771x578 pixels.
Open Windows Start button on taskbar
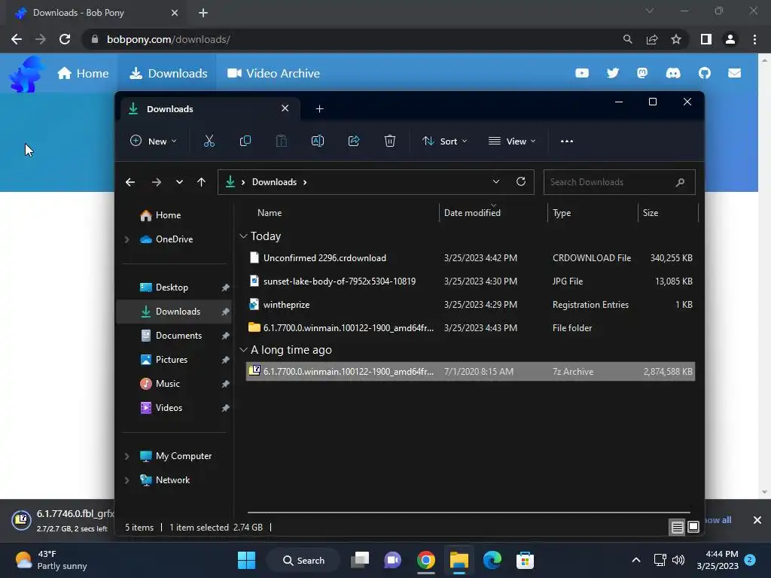point(246,560)
